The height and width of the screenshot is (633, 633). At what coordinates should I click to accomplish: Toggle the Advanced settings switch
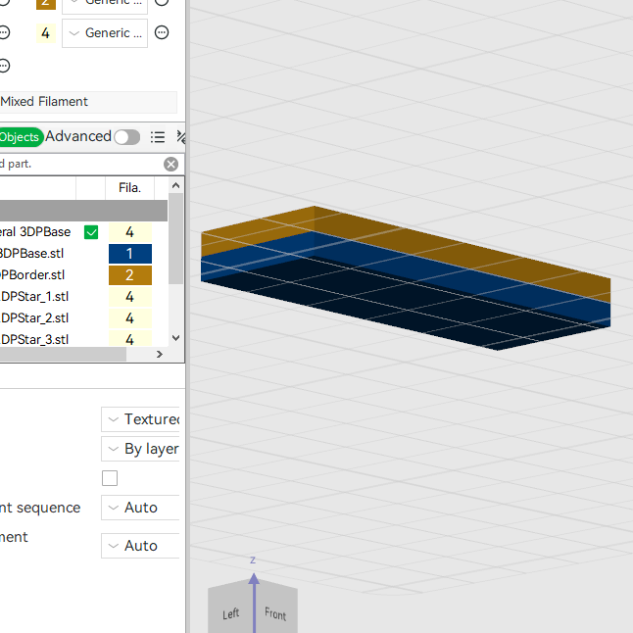(126, 137)
